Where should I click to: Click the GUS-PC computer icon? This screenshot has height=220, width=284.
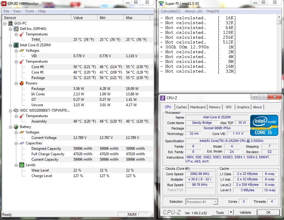(10, 23)
